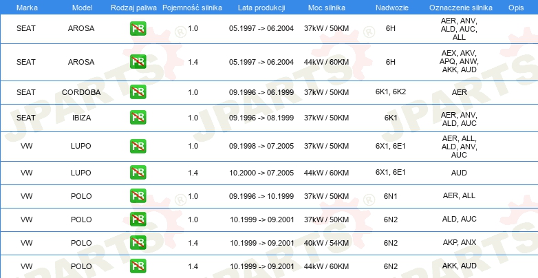Click the 44kW / 60KM cell in the LUPO row
Screen dimensions: 538x278
pyautogui.click(x=326, y=173)
